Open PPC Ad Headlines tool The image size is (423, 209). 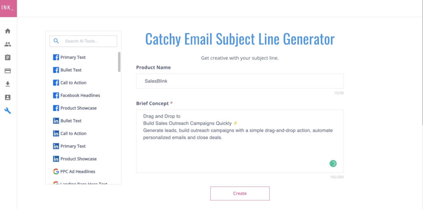74,172
